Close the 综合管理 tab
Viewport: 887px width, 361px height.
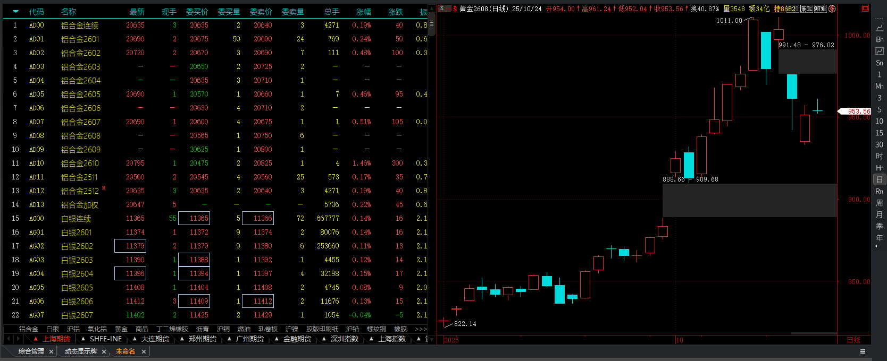[51, 351]
